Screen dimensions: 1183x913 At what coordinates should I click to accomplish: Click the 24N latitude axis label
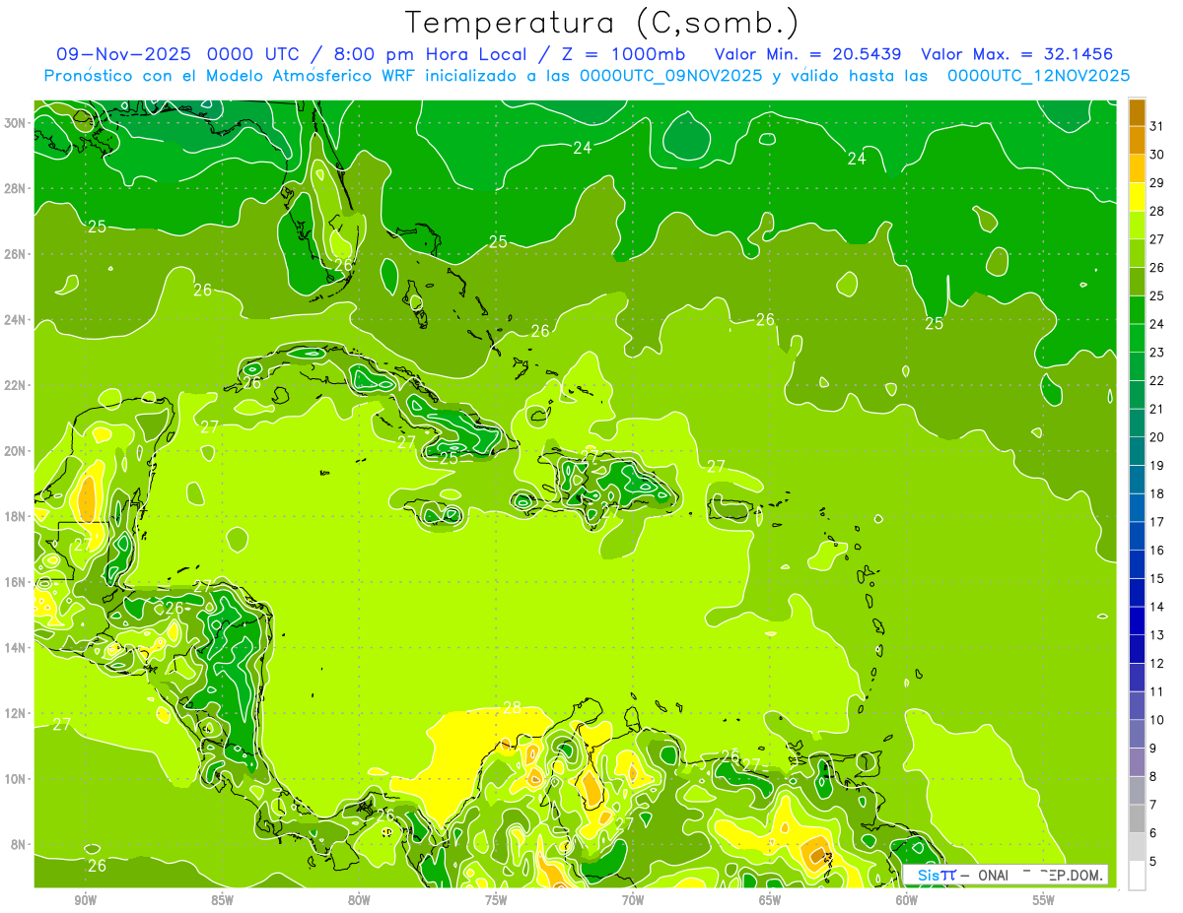coord(15,320)
